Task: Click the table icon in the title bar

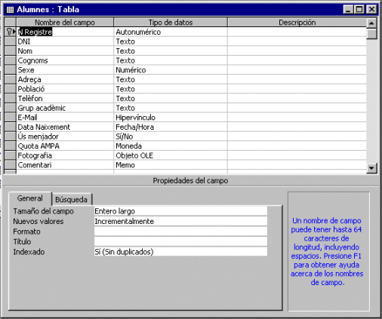Action: click(x=10, y=10)
